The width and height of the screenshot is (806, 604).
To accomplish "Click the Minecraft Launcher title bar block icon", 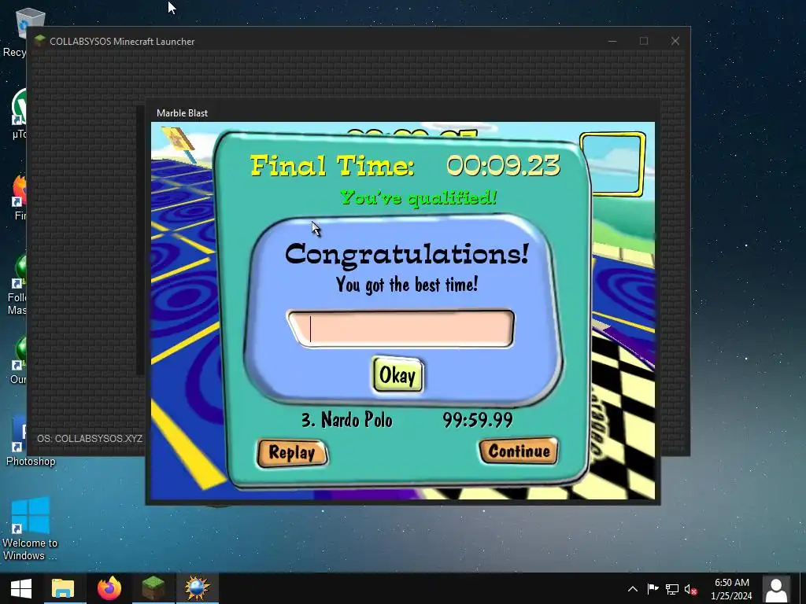I will (40, 41).
